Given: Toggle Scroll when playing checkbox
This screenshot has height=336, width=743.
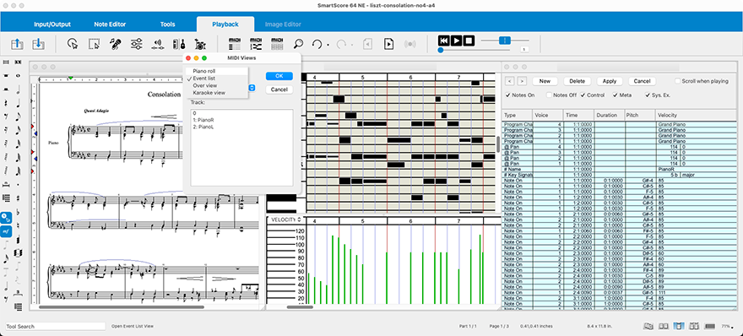Looking at the screenshot, I should tap(678, 81).
